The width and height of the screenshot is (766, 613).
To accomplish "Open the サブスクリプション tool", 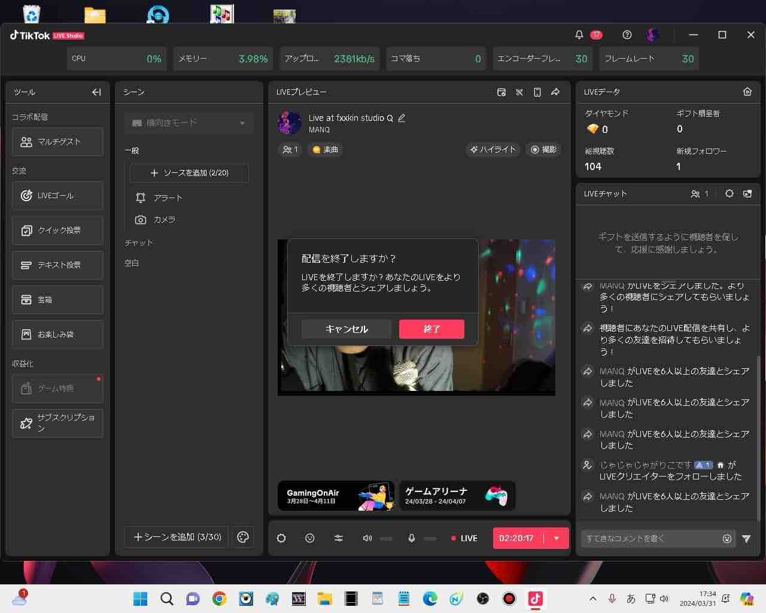I will tap(57, 423).
